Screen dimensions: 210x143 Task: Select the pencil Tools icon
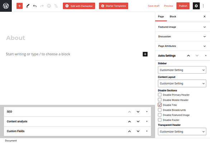(x=28, y=6)
